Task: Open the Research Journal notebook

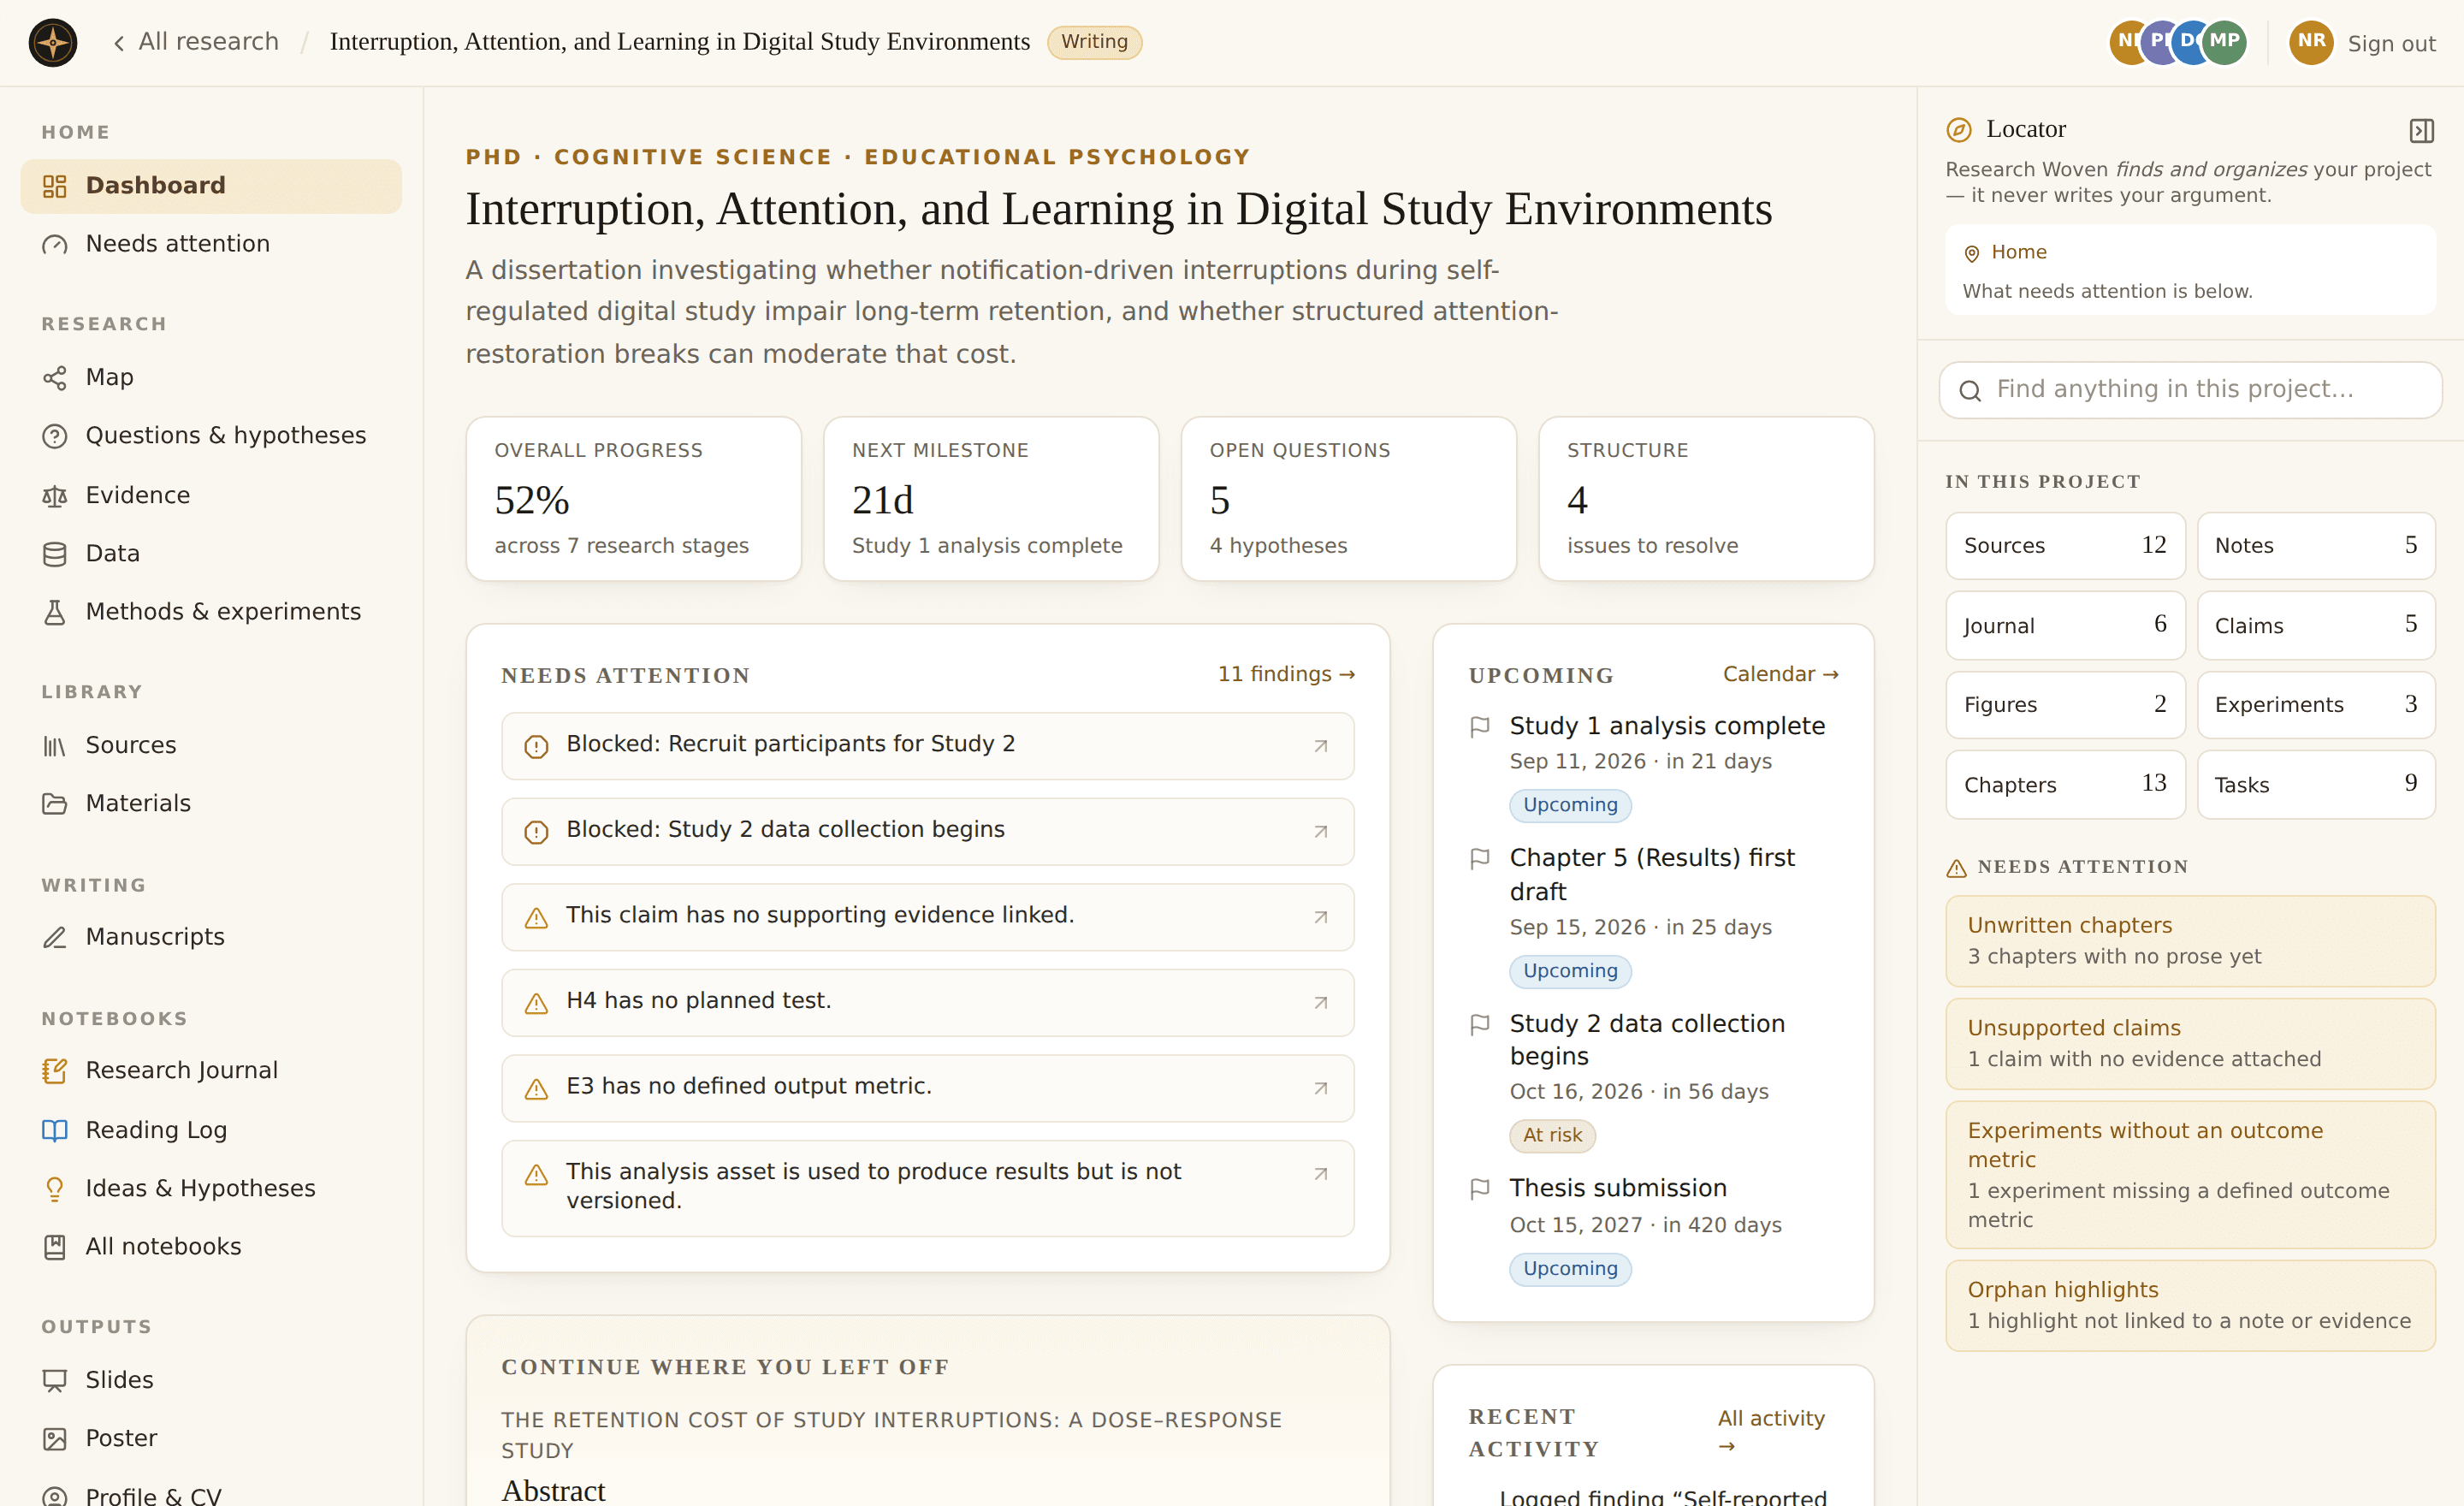Action: point(211,1070)
